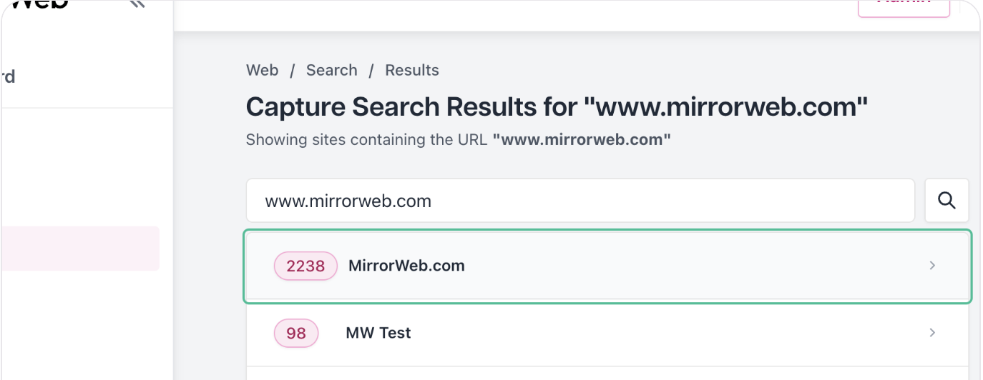Expand the MirrorWeb.com row chevron arrow
983x380 pixels.
(x=932, y=266)
